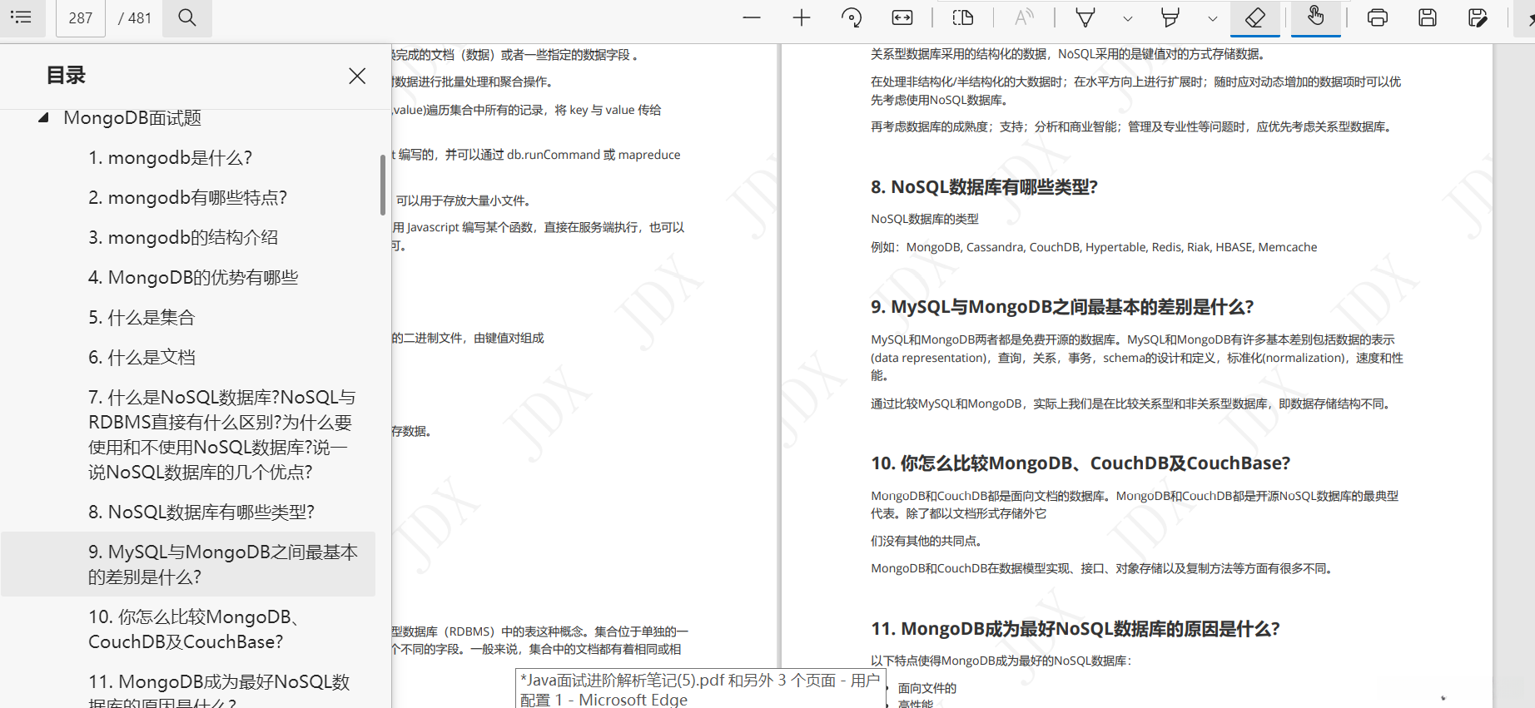Open the search magnifier tool

[x=187, y=17]
